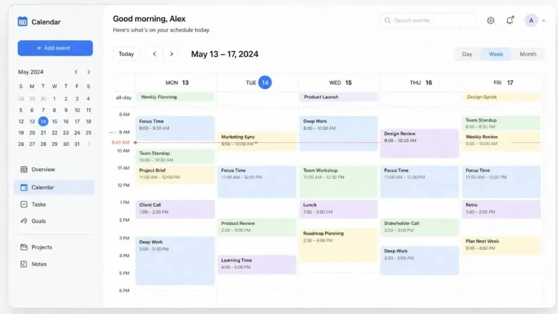Jump to today using the Today button
Screen dimensions: 558x314
click(126, 54)
